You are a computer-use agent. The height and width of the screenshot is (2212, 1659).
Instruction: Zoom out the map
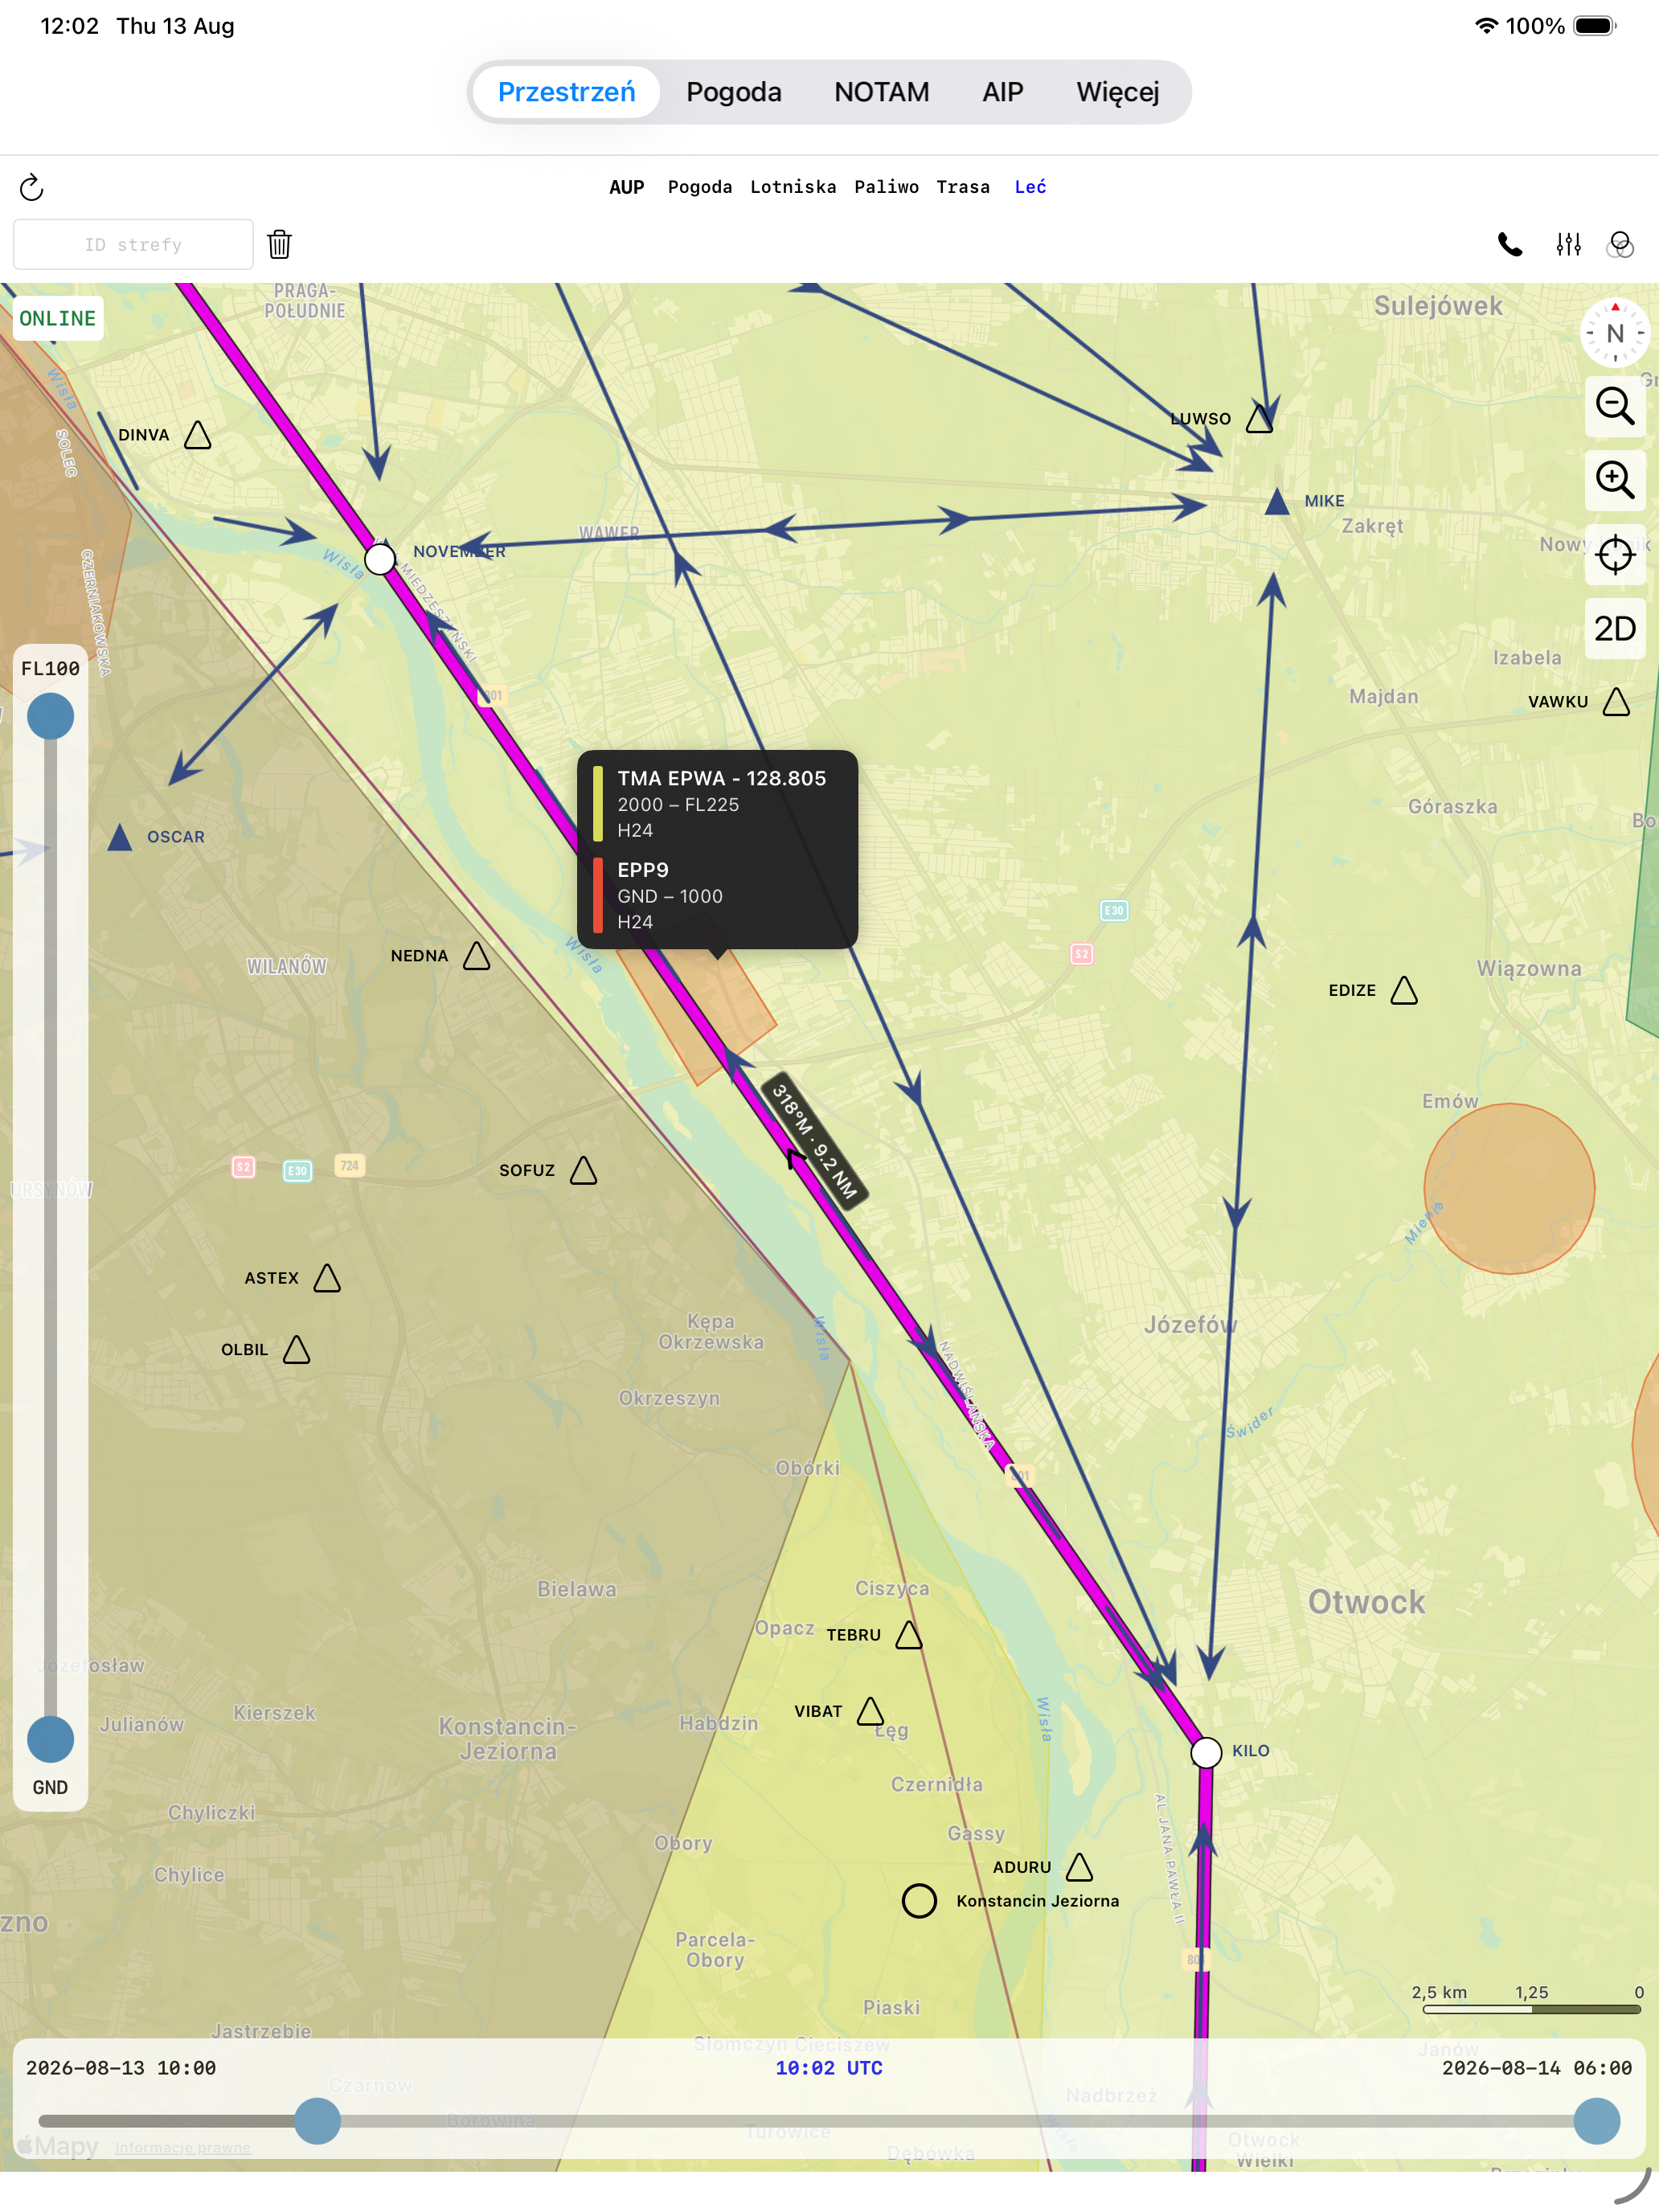point(1615,406)
